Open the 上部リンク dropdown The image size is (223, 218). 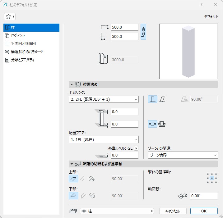click(x=103, y=99)
